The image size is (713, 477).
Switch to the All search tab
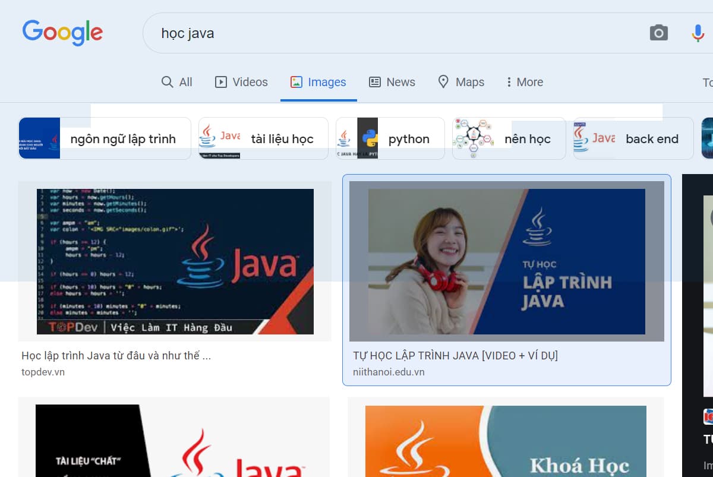(x=176, y=81)
